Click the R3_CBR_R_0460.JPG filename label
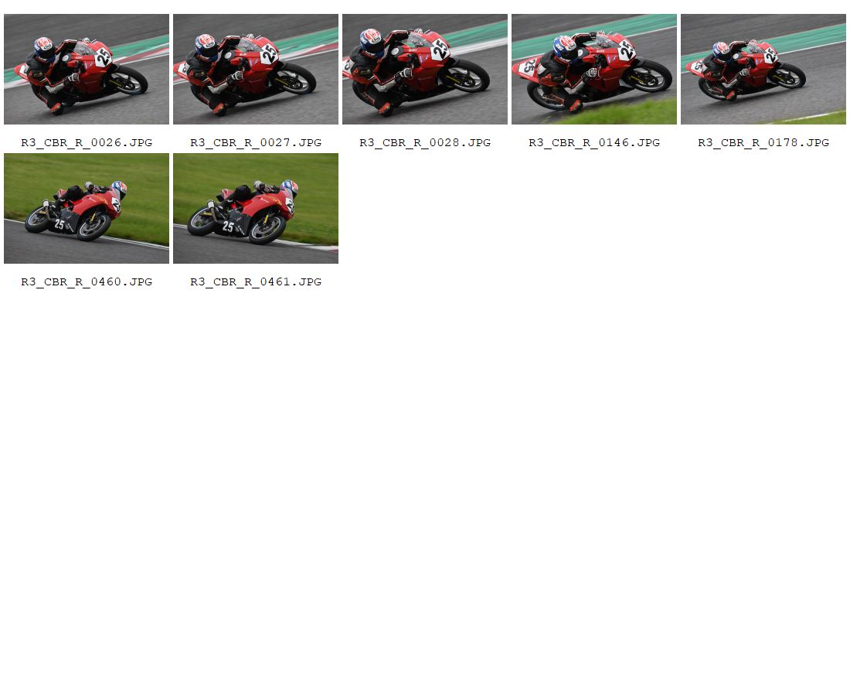Viewport: 850px width, 696px height. 87,281
